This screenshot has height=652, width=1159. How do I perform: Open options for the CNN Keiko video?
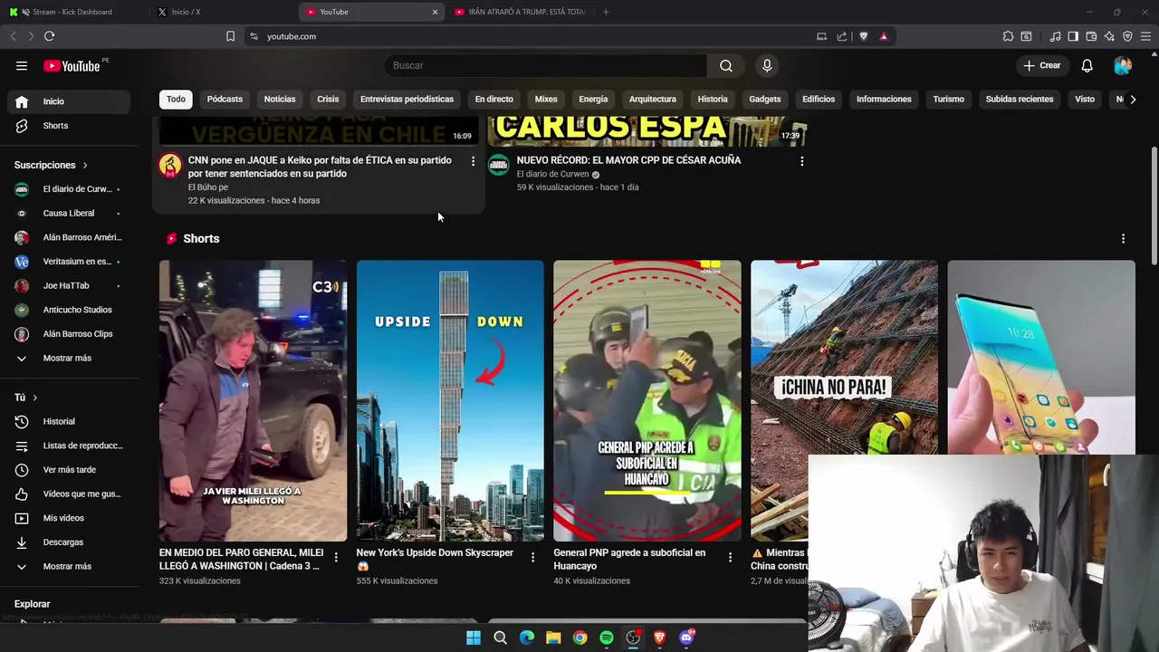pyautogui.click(x=473, y=161)
